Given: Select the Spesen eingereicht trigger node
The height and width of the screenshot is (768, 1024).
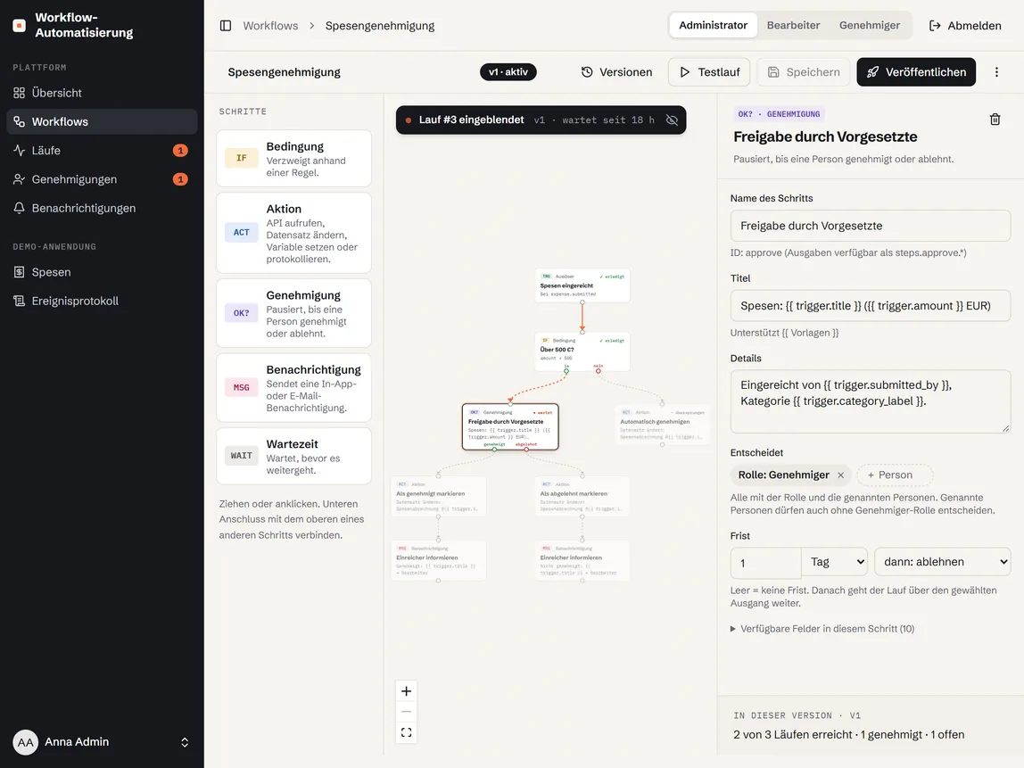Looking at the screenshot, I should (582, 285).
